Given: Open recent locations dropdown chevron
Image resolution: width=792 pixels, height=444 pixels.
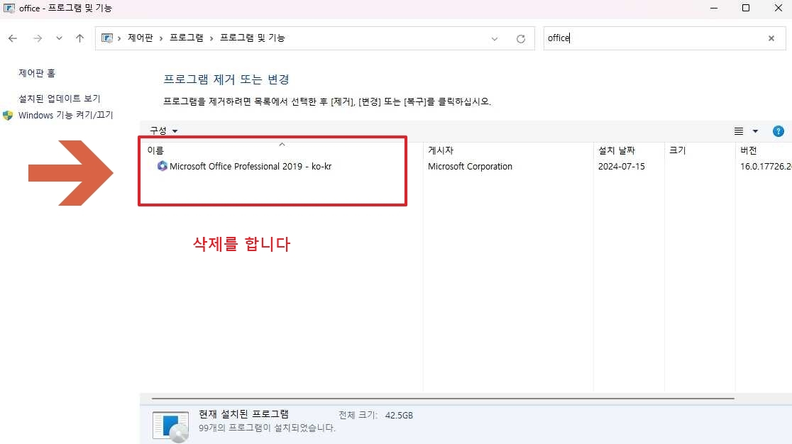Looking at the screenshot, I should (x=59, y=38).
